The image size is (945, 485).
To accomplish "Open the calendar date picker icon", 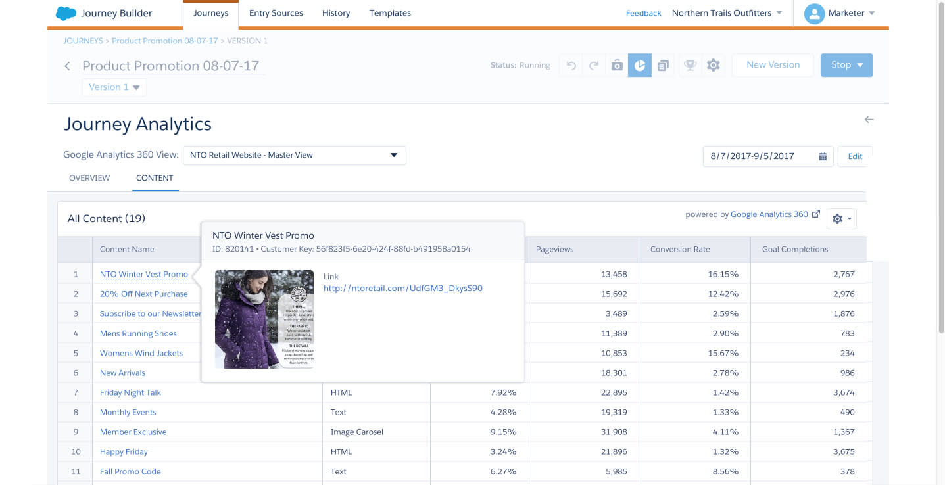I will (x=823, y=156).
